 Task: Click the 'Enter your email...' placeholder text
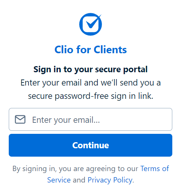pyautogui.click(x=66, y=120)
